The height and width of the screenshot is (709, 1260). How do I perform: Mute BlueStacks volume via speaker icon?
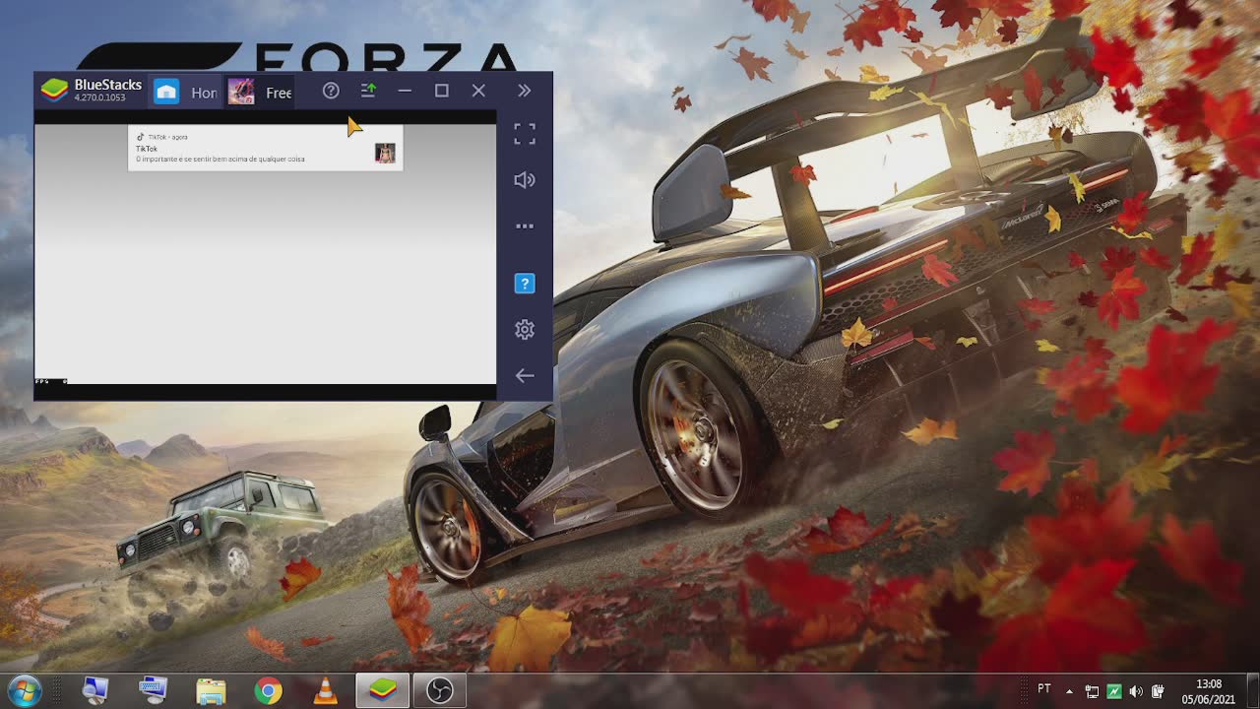tap(525, 180)
